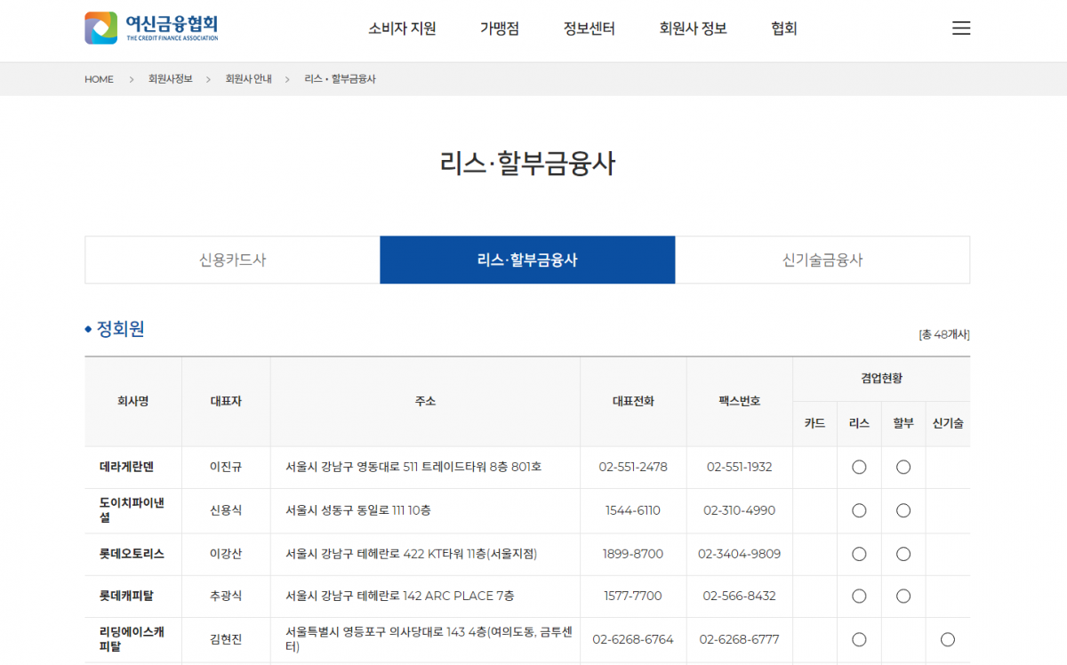Click 회원사 안내 breadcrumb link
The height and width of the screenshot is (665, 1067).
[x=248, y=79]
